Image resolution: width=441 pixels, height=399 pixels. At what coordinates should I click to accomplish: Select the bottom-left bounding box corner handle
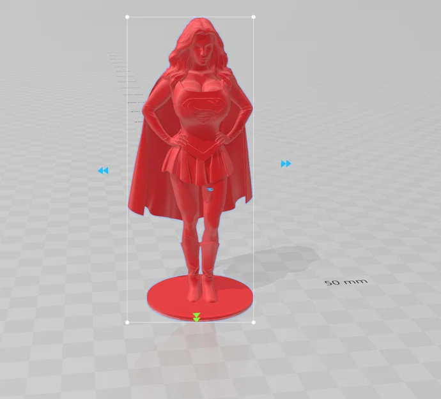tap(127, 322)
